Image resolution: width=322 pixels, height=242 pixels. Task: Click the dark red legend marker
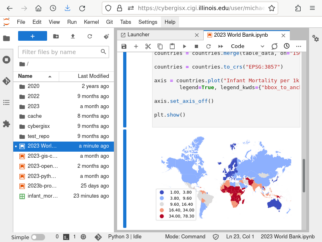[x=162, y=216]
